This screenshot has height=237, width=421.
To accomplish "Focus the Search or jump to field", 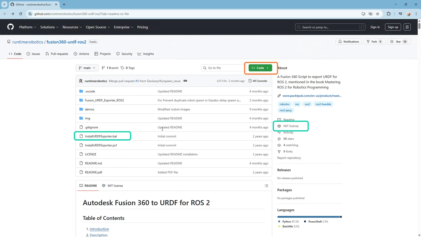I will (330, 27).
